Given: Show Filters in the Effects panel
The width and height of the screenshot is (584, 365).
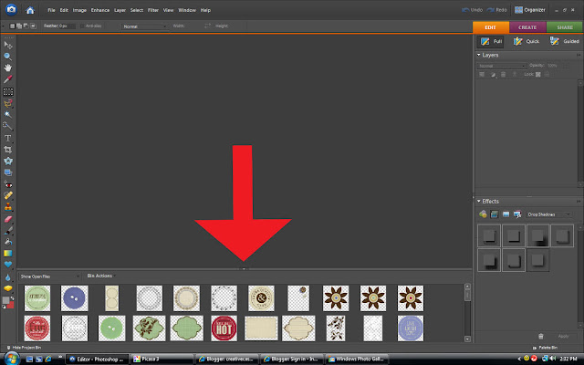Looking at the screenshot, I should 483,214.
